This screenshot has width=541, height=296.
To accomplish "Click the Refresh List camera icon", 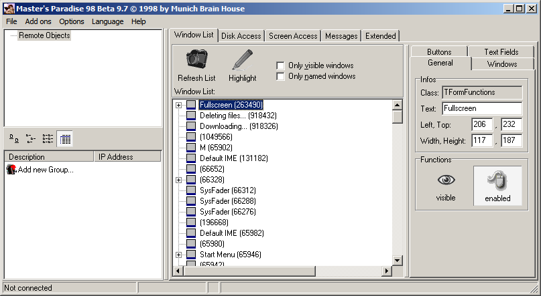I will [196, 59].
